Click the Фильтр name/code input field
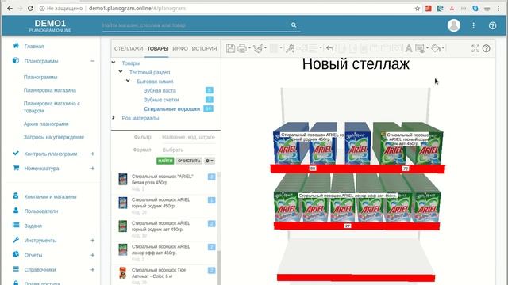This screenshot has height=285, width=508. pyautogui.click(x=188, y=137)
